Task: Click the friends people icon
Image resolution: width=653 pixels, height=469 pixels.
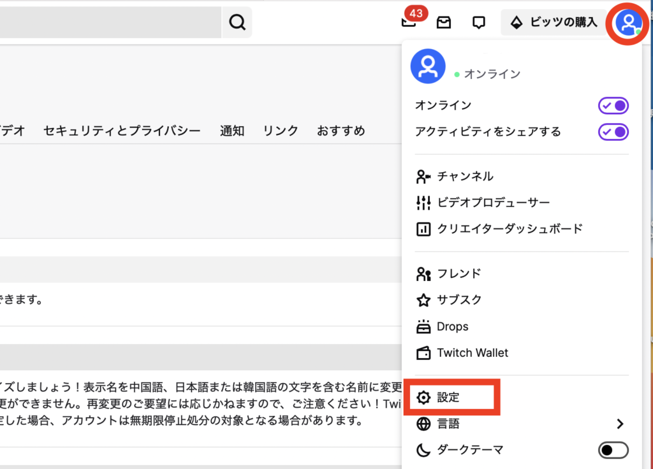Action: 423,274
